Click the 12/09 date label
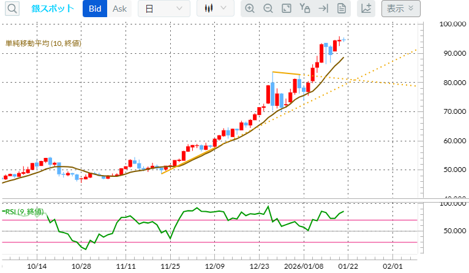 tap(215, 266)
